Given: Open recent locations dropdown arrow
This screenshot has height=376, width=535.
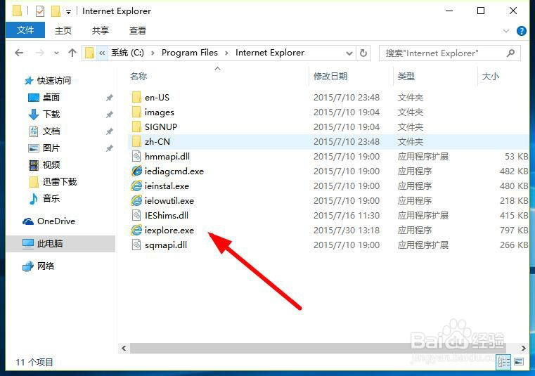Looking at the screenshot, I should click(56, 53).
